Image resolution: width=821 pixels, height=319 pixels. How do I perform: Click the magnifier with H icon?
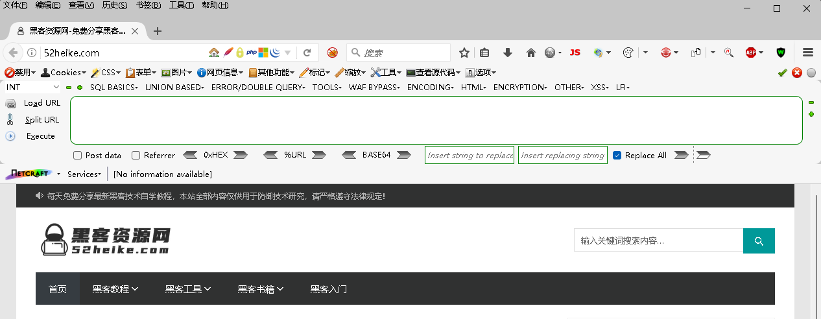coord(729,53)
